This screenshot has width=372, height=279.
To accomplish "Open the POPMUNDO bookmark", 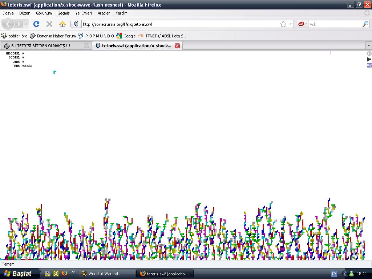I will 96,36.
